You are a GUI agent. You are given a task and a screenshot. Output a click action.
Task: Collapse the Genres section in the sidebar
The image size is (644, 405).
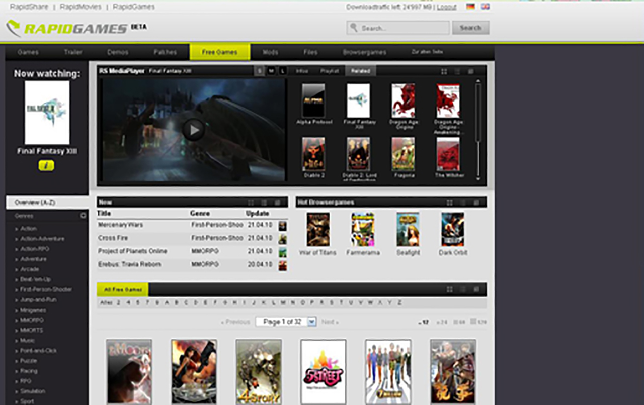point(83,216)
